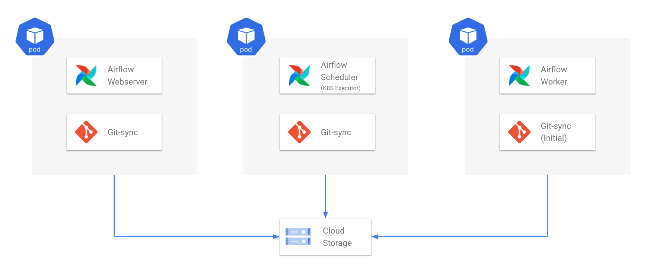Select the Airflow Webserver label

(127, 76)
